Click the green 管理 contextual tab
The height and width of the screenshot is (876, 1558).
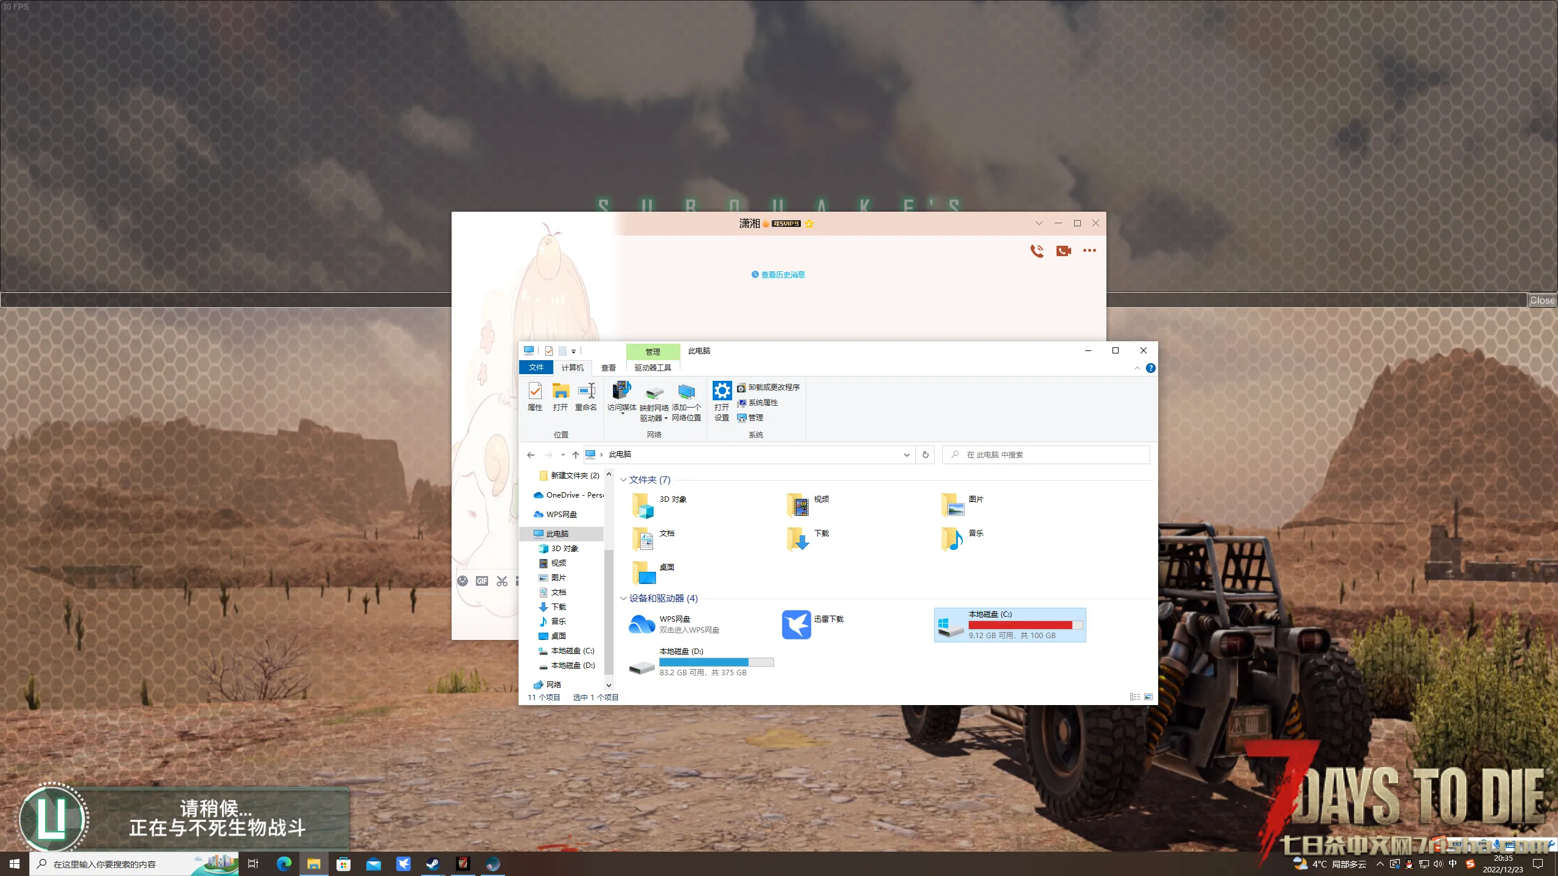tap(653, 352)
